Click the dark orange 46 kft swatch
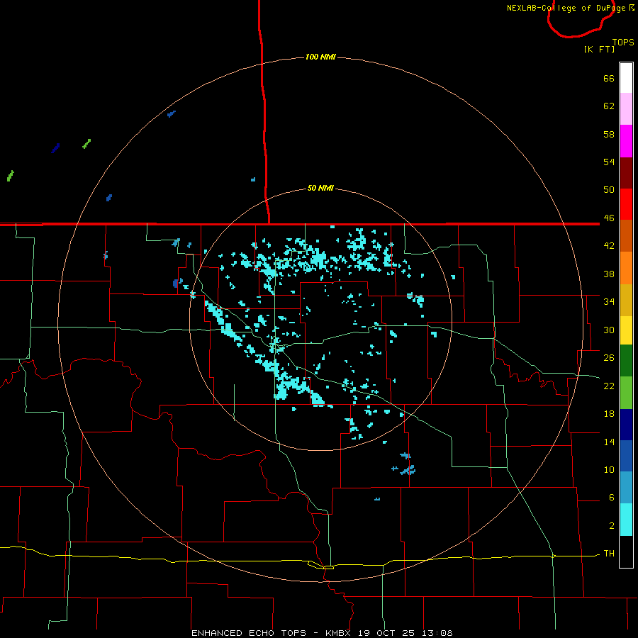 (x=626, y=236)
